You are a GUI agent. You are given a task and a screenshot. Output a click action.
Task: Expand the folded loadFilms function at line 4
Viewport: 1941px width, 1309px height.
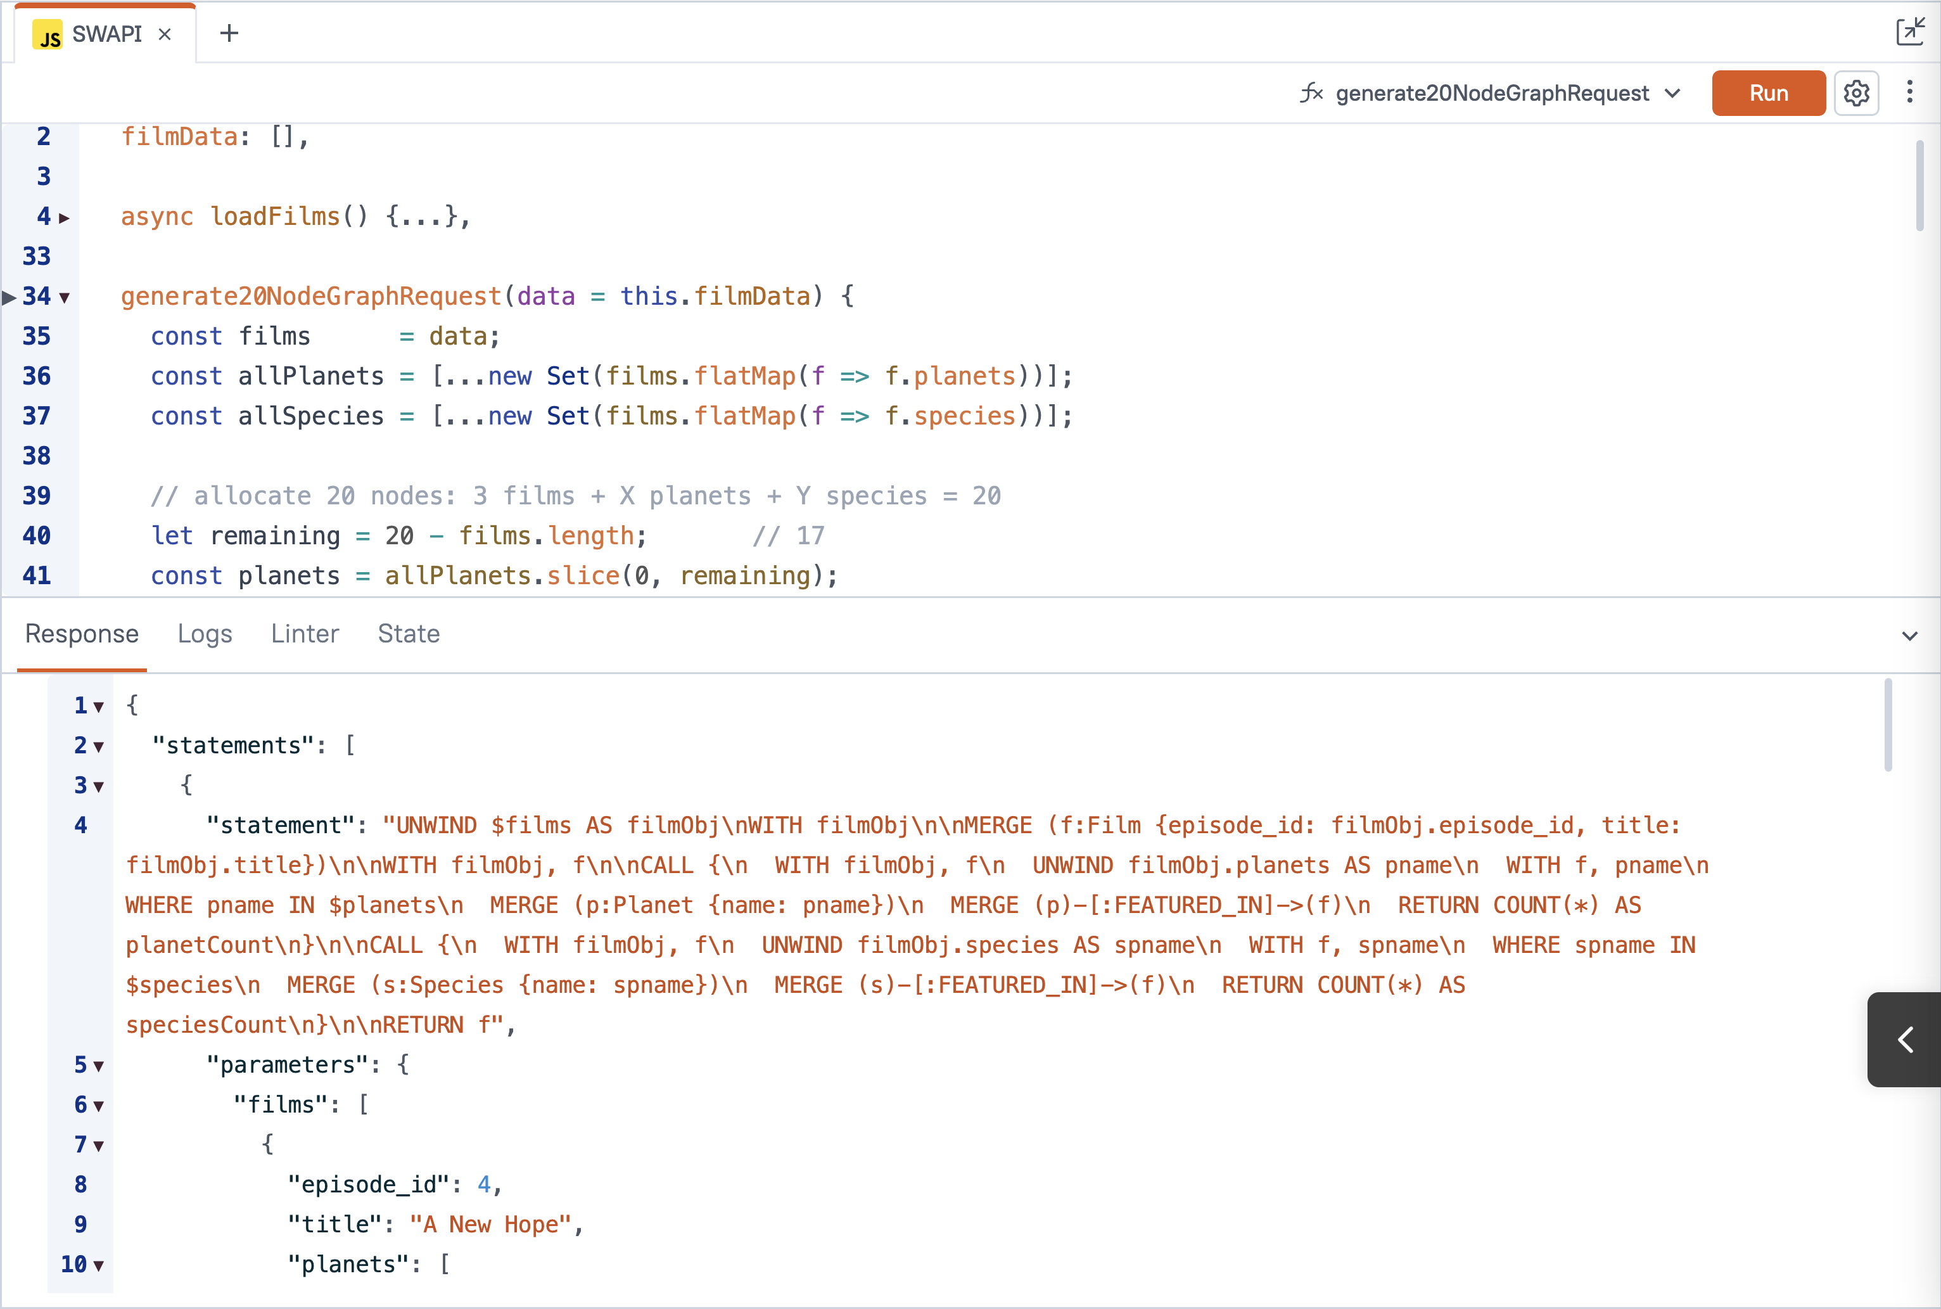coord(64,218)
